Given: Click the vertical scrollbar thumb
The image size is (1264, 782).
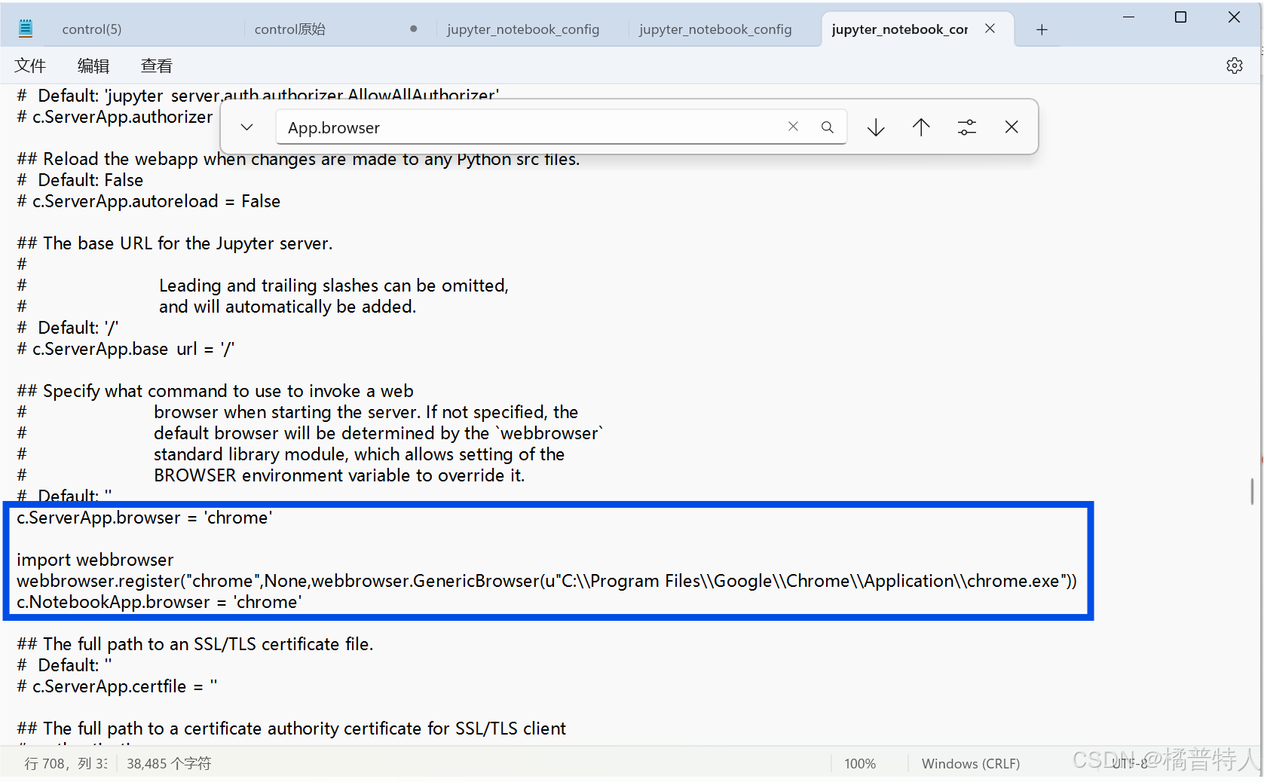Looking at the screenshot, I should 1252,491.
